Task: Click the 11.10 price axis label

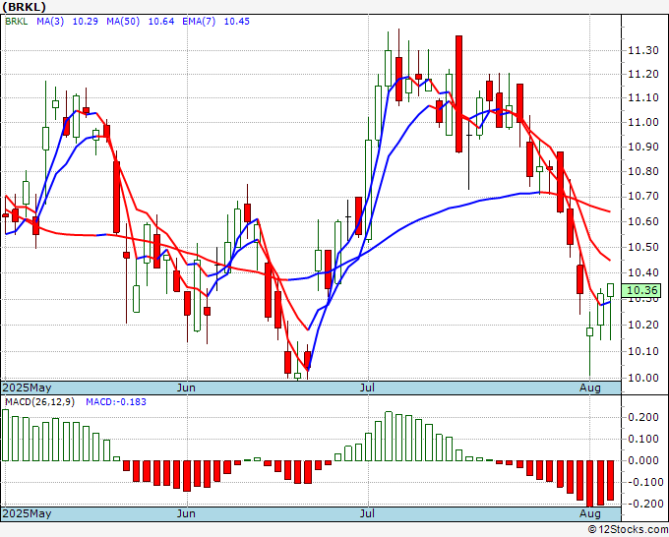Action: pyautogui.click(x=643, y=98)
